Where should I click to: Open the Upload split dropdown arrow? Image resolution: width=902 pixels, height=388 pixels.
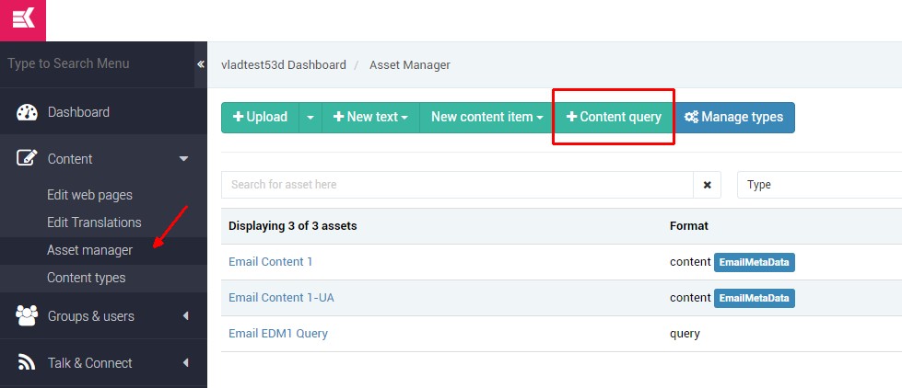[310, 117]
